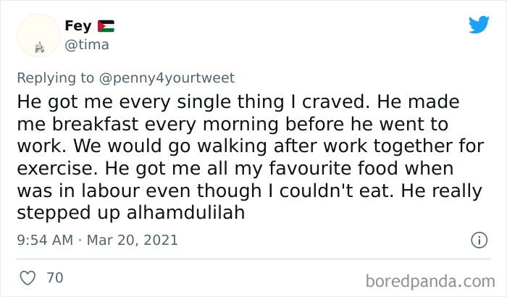Image resolution: width=507 pixels, height=297 pixels.
Task: Click the Twitter bird logo
Action: 479,25
